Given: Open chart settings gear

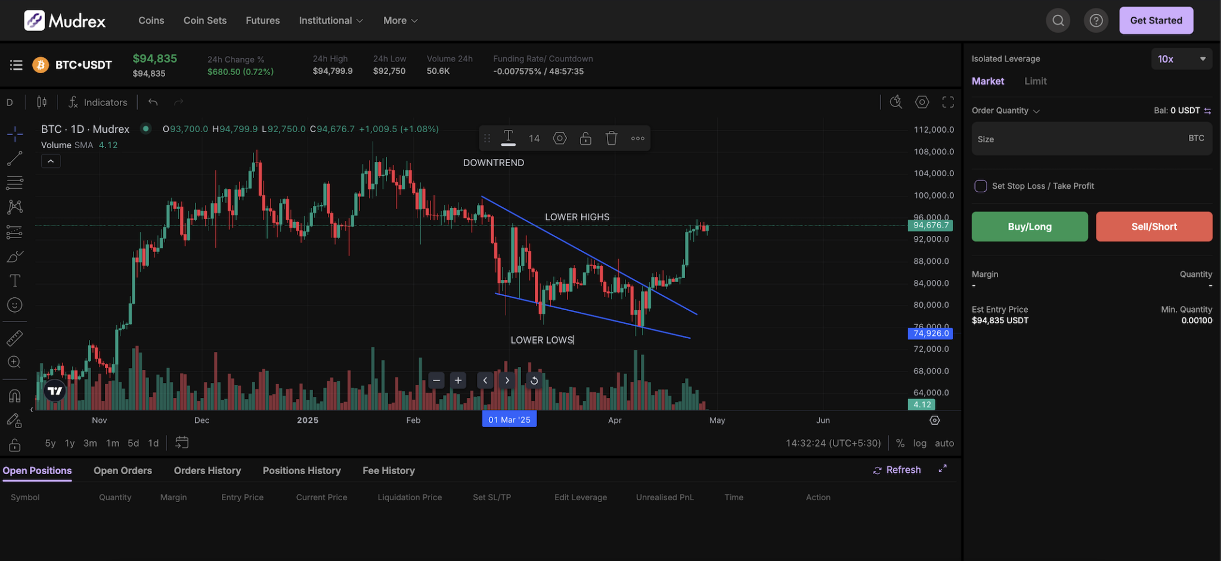Looking at the screenshot, I should click(x=922, y=102).
